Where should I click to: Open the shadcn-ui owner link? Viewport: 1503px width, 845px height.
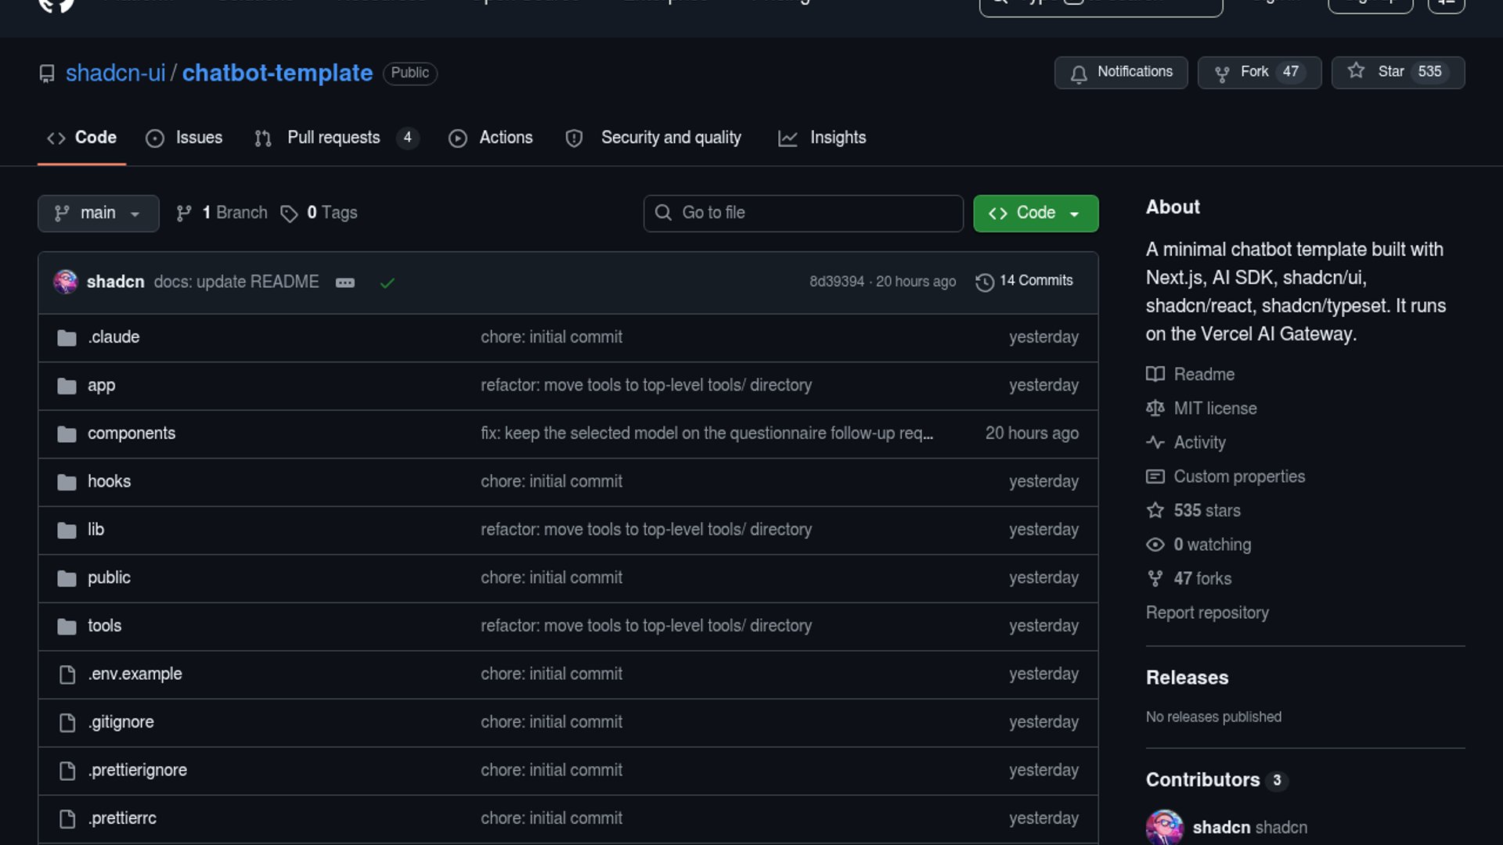[115, 73]
